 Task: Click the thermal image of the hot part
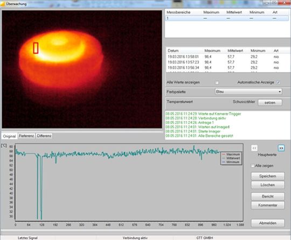pos(82,69)
